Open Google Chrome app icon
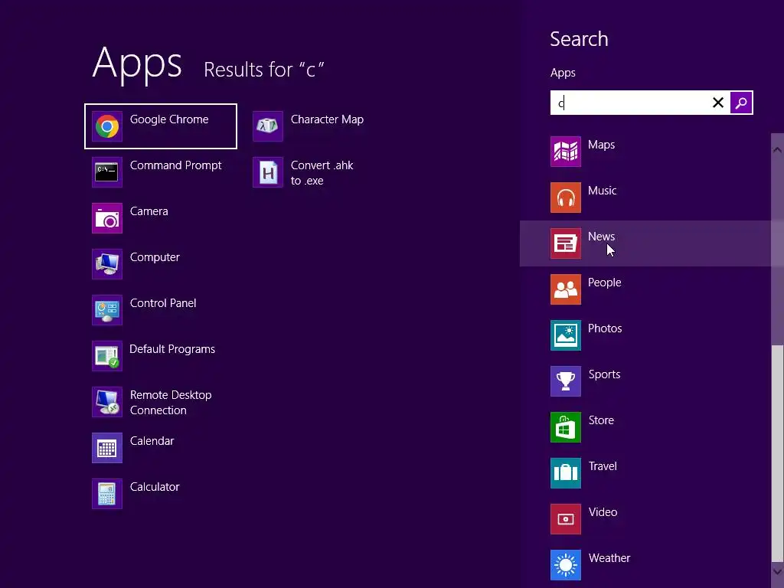The width and height of the screenshot is (784, 588). [107, 126]
